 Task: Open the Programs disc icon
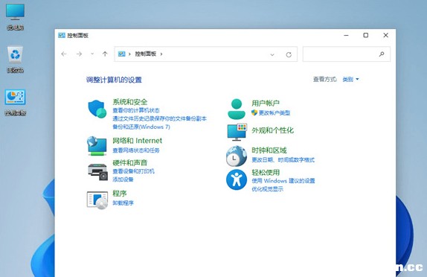click(97, 200)
